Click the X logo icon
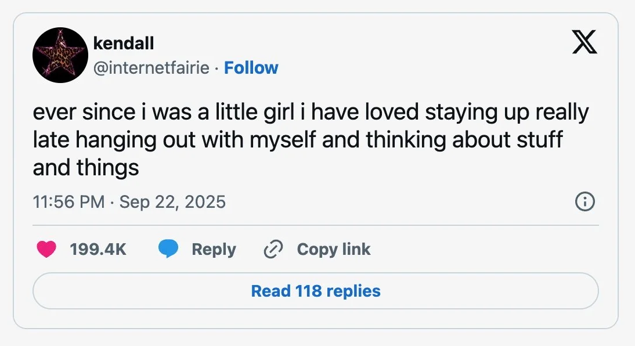Screen dimensions: 635x346 [585, 42]
